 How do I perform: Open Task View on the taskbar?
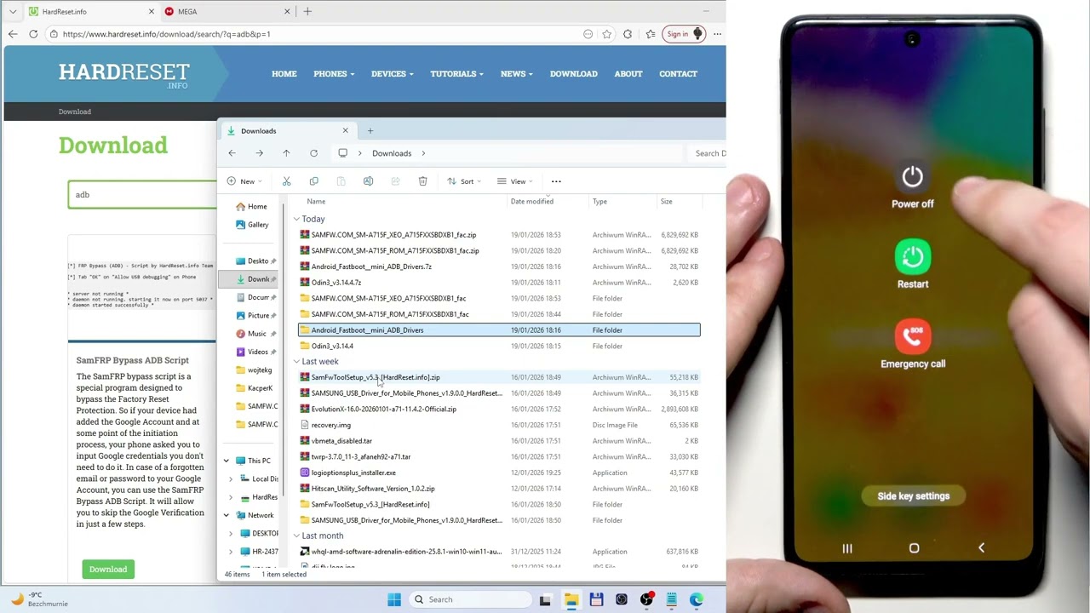coord(545,599)
